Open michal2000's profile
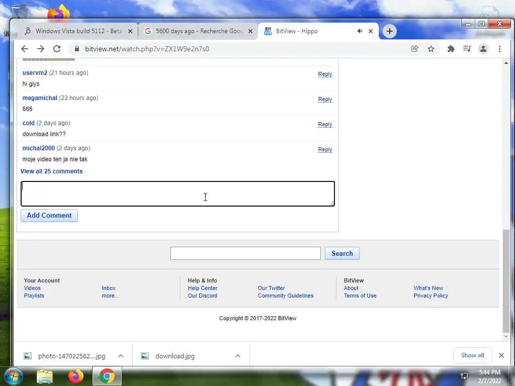This screenshot has width=515, height=386. [x=38, y=148]
